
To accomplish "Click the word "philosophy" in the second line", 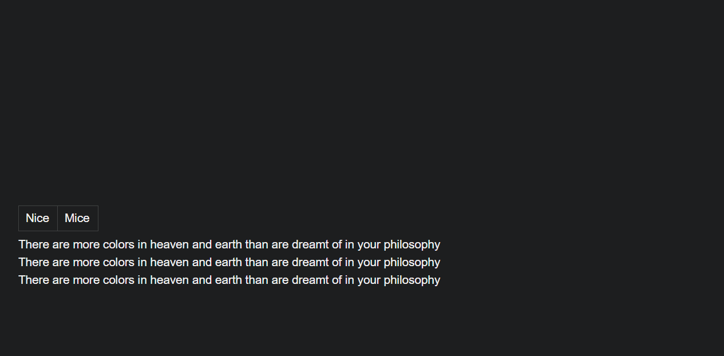I will [412, 263].
